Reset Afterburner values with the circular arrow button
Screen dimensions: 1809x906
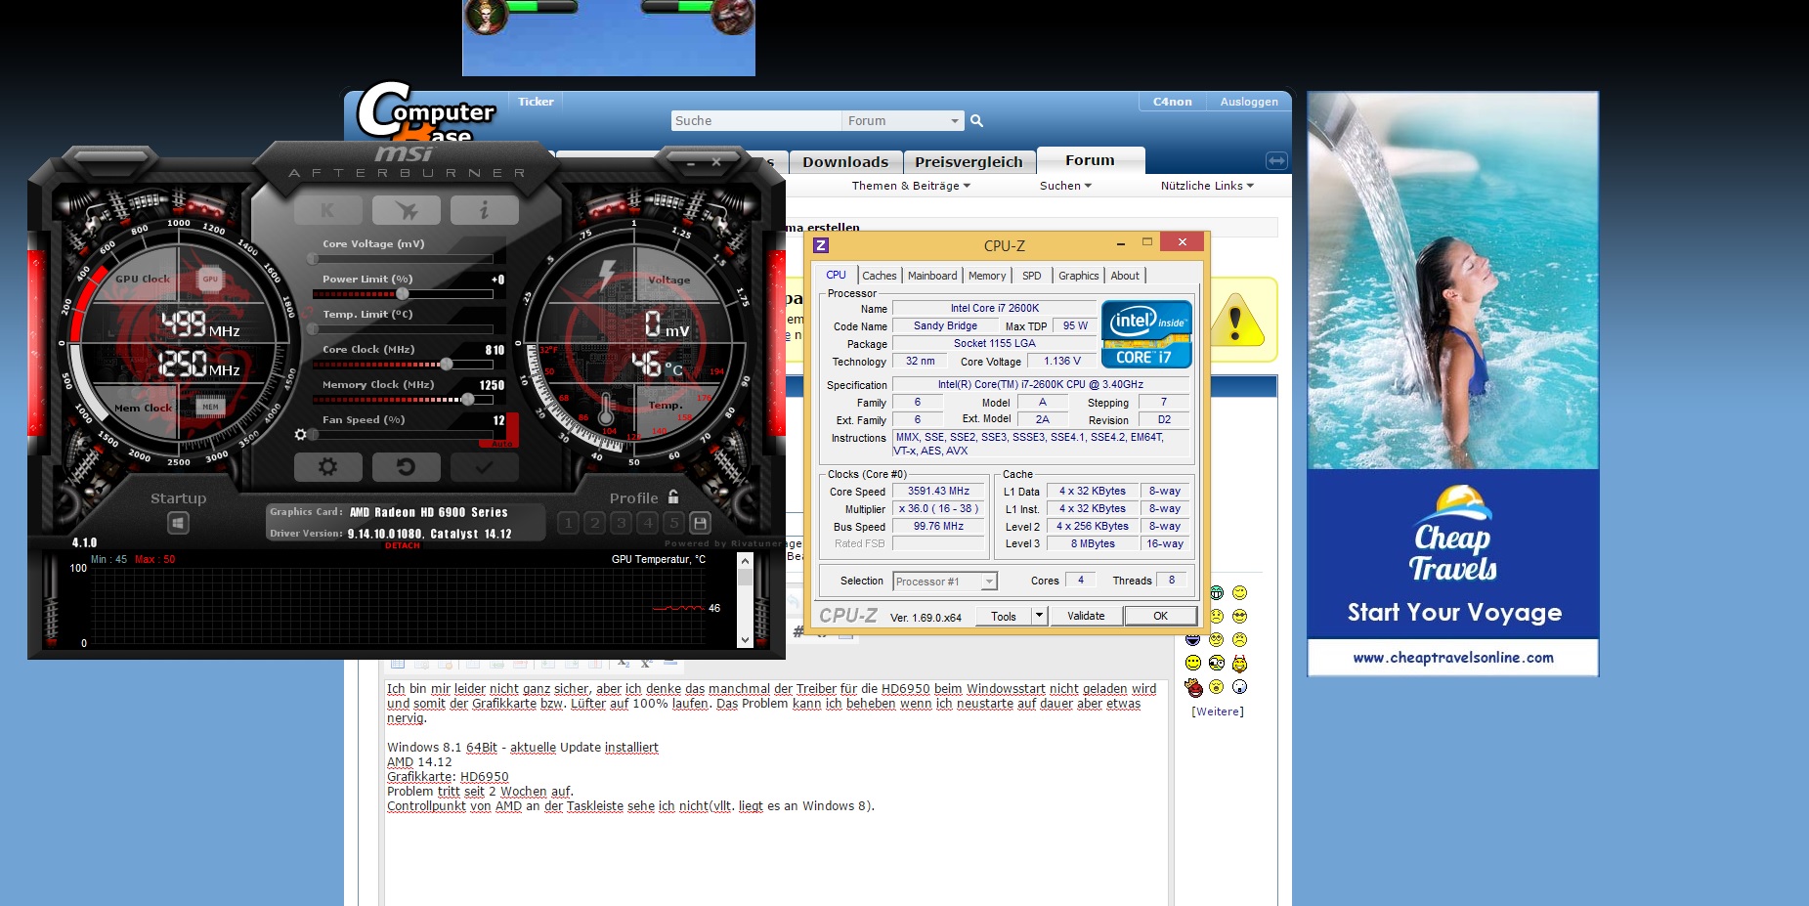406,467
